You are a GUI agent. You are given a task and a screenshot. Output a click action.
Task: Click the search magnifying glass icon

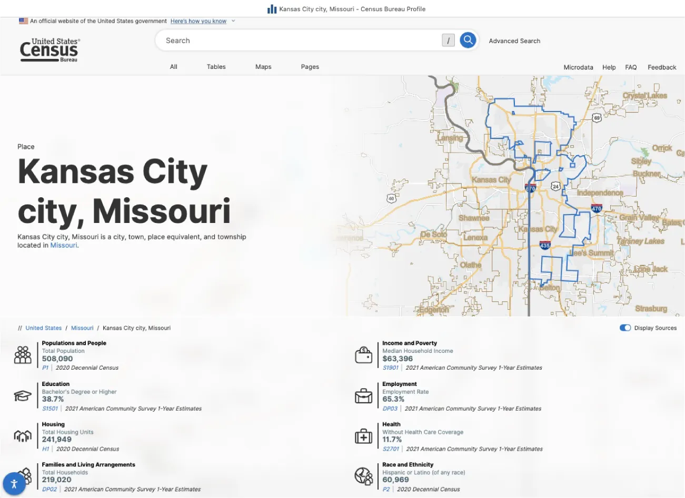[468, 40]
